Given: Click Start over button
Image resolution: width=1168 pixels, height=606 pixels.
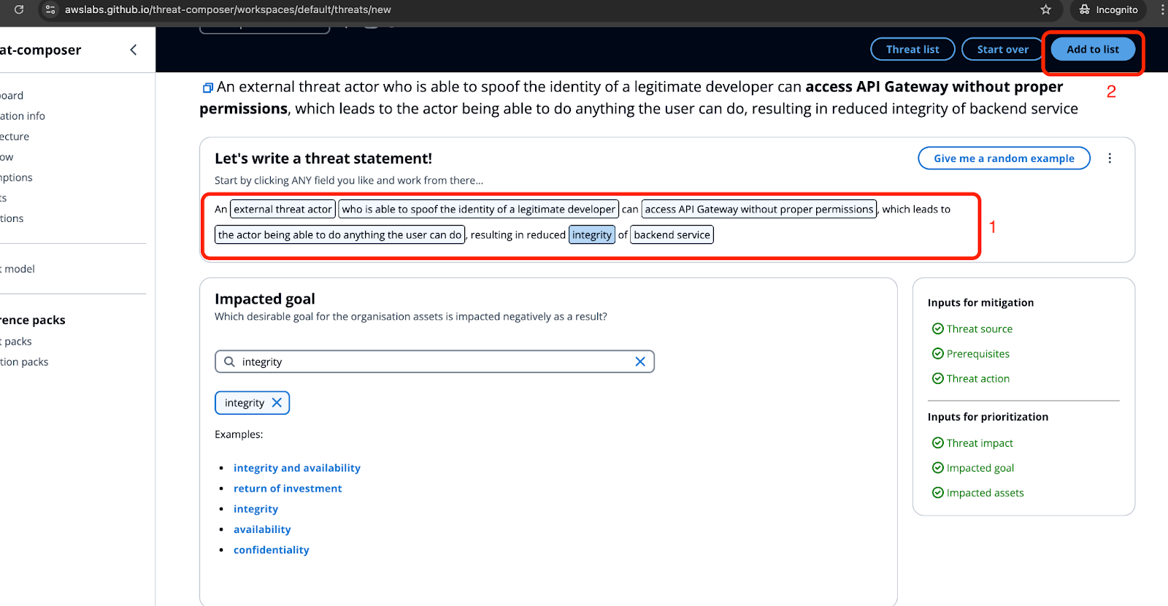Looking at the screenshot, I should coord(1002,50).
